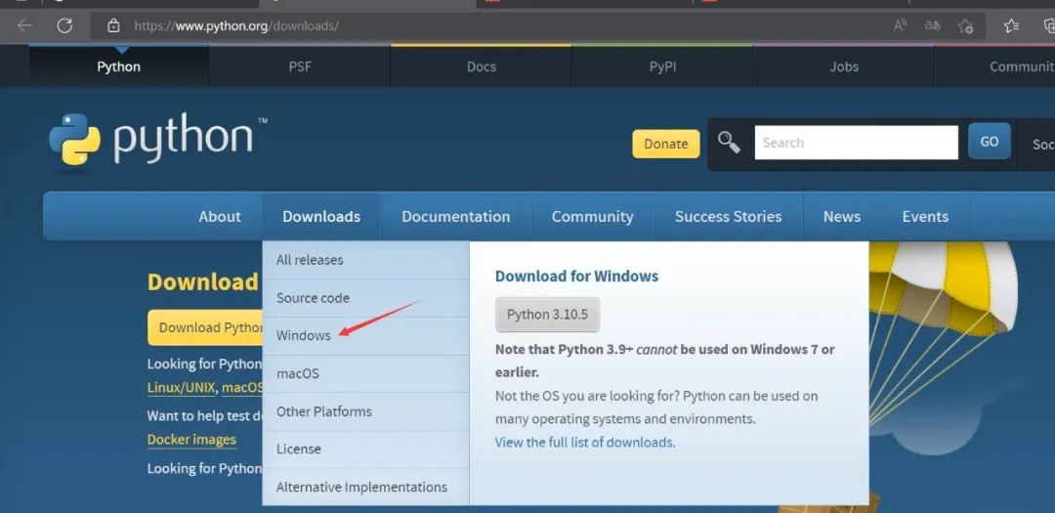Select the Python top tab

[x=119, y=66]
